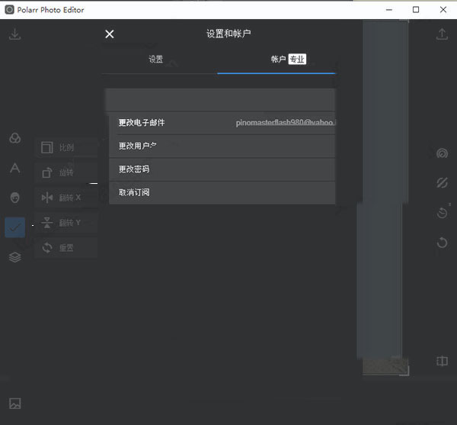457x425 pixels.
Task: Click the 重置 reset option
Action: [66, 248]
